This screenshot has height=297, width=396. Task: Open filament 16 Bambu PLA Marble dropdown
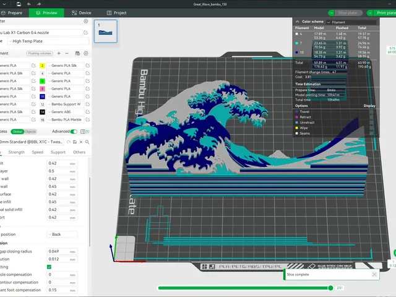click(65, 119)
